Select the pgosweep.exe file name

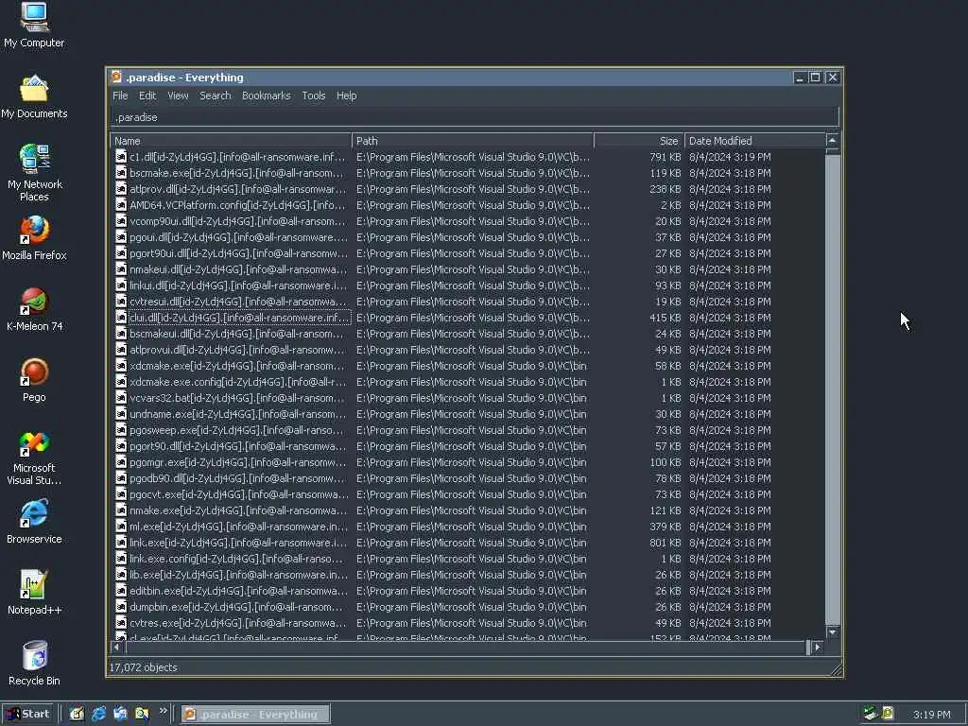(237, 430)
